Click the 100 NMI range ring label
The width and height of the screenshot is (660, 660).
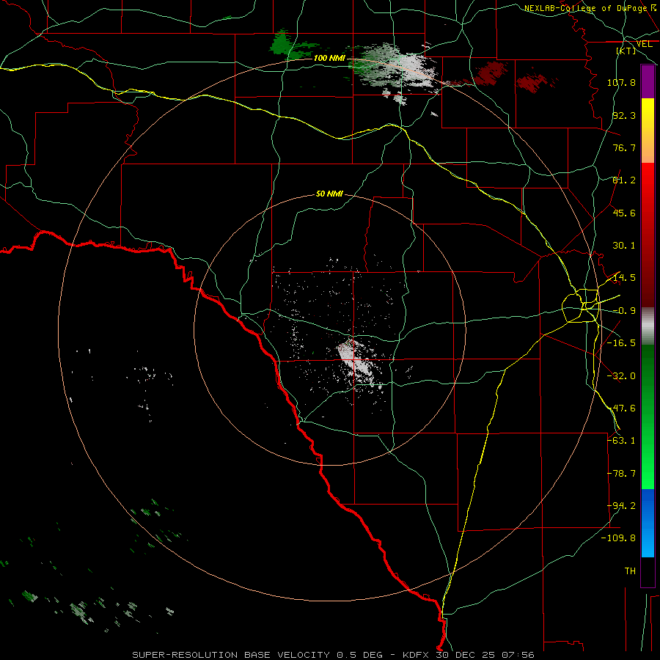tap(329, 58)
